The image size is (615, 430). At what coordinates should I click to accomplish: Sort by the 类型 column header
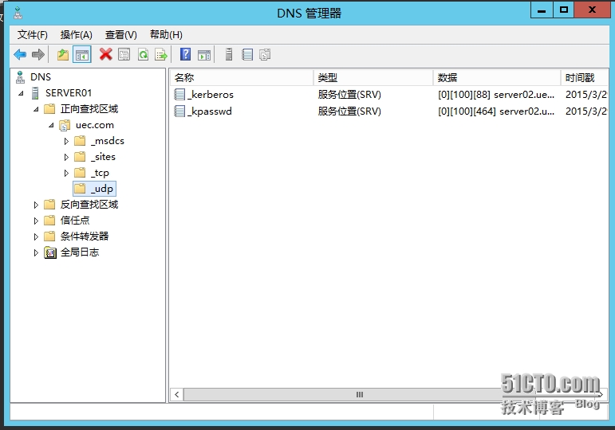tap(374, 77)
